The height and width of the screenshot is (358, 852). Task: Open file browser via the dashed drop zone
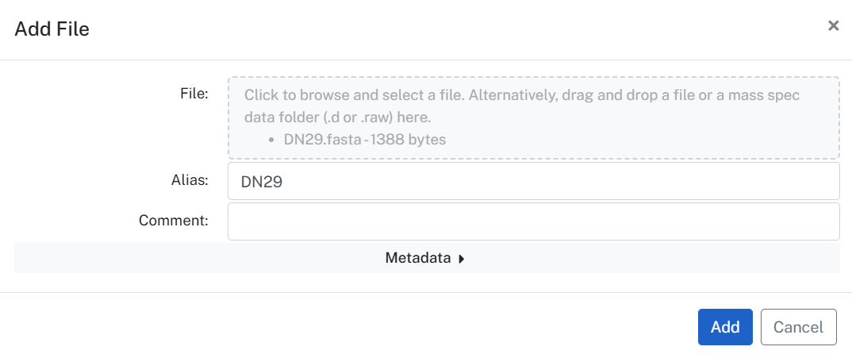point(534,117)
